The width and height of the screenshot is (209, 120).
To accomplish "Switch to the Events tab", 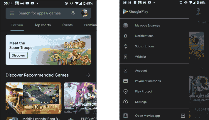I will coord(68,25).
